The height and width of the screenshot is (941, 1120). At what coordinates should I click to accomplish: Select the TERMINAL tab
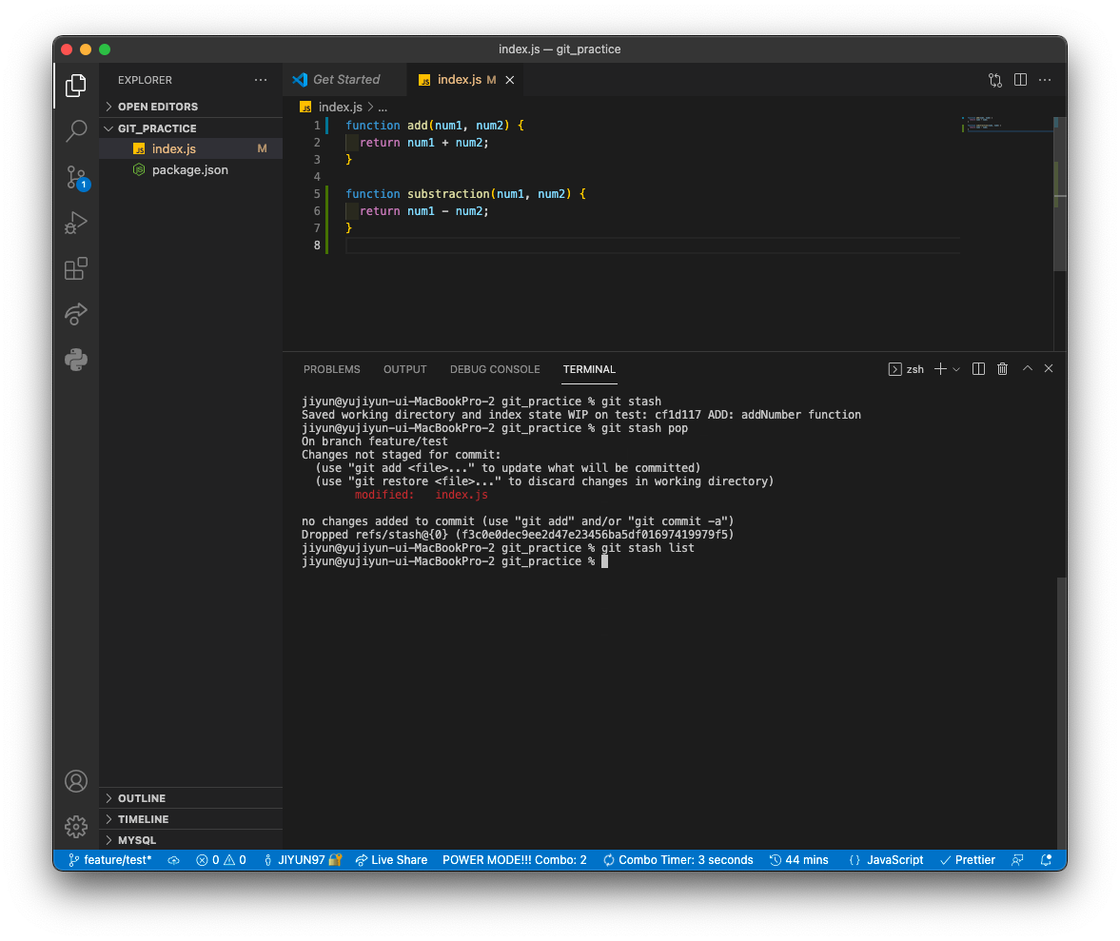click(589, 369)
